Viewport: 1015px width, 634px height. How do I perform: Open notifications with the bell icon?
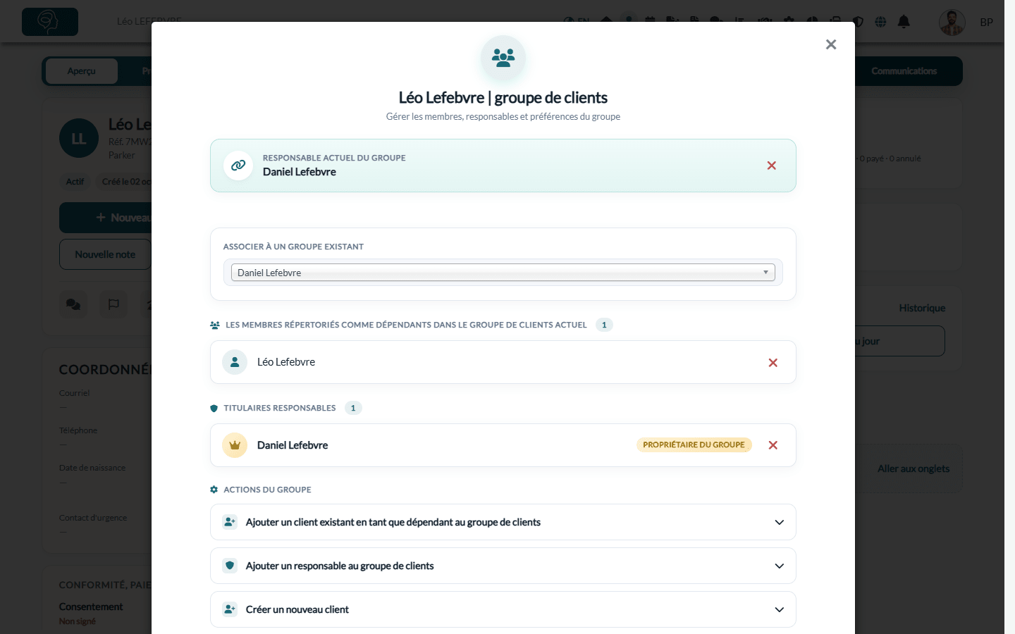[904, 22]
